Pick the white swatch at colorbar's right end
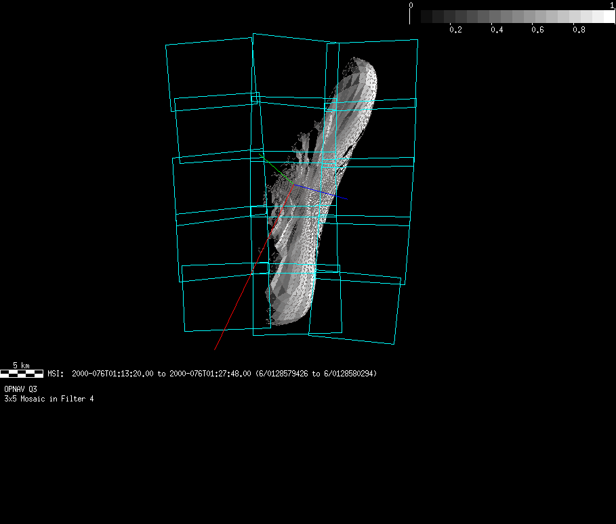Screen dimensions: 616x524 tap(608, 16)
